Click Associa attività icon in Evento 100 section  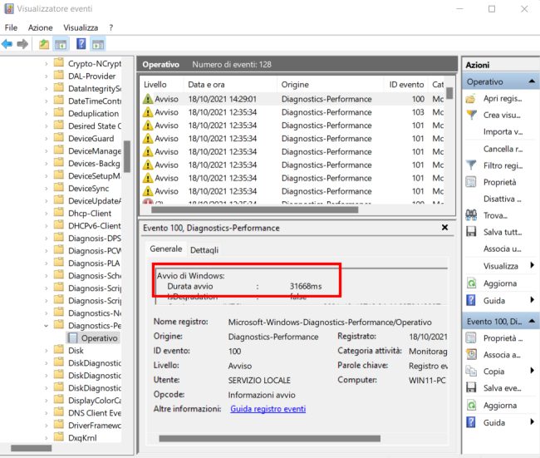(x=471, y=355)
